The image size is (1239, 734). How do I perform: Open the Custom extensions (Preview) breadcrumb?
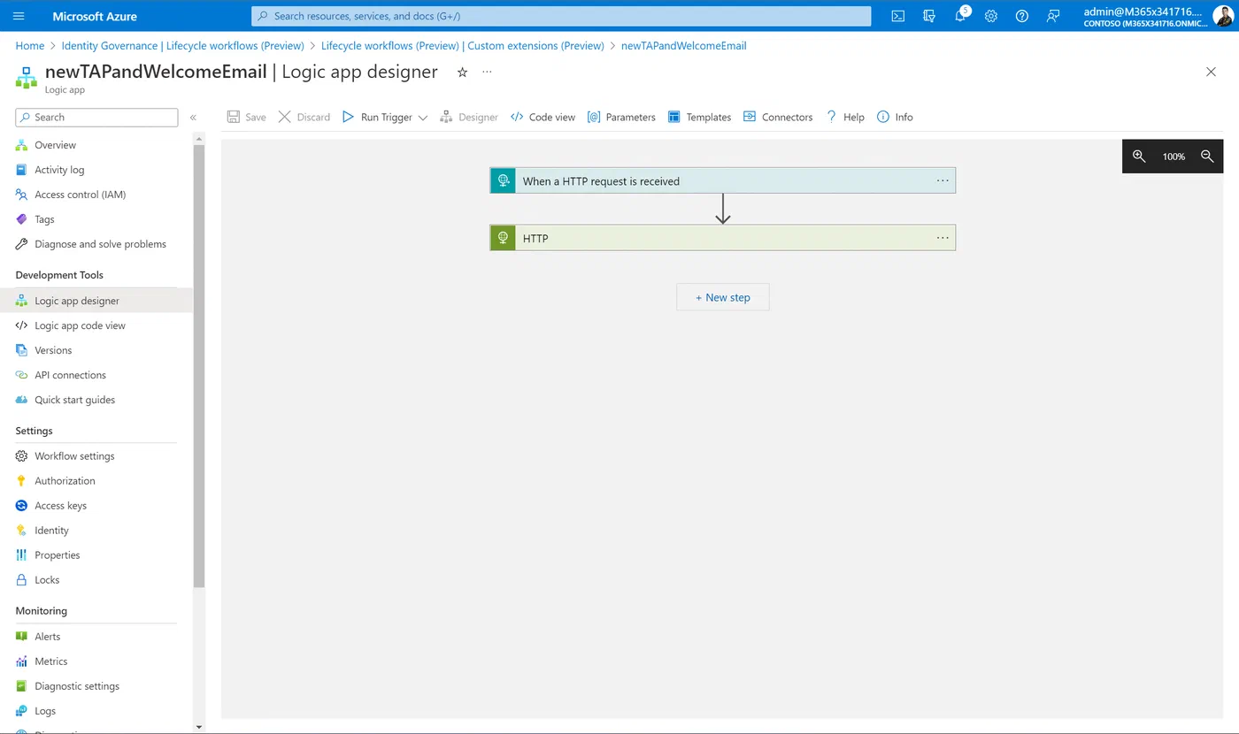[463, 45]
